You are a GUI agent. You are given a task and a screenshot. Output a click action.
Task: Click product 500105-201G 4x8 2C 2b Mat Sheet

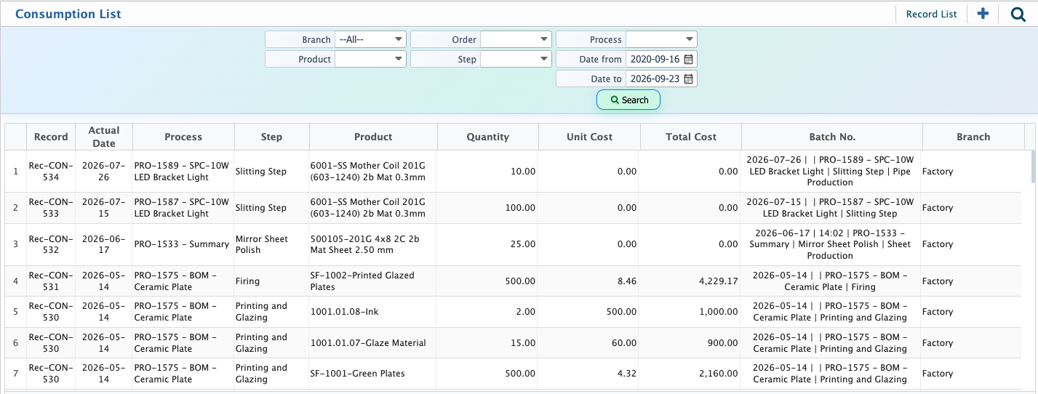(365, 244)
